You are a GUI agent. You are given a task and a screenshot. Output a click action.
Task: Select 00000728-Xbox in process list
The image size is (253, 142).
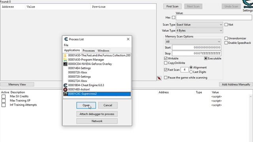coord(77,73)
